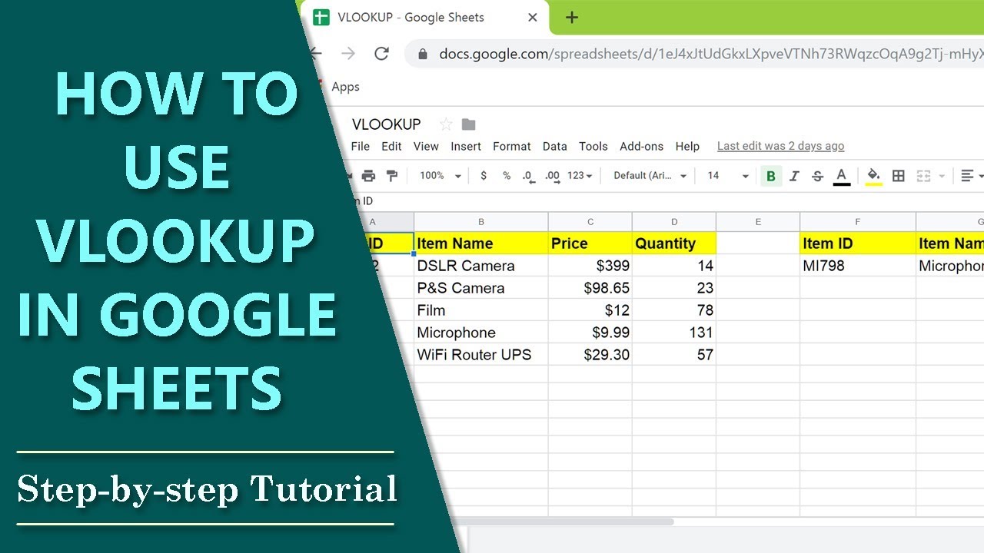
Task: Select column F header
Action: click(x=858, y=222)
